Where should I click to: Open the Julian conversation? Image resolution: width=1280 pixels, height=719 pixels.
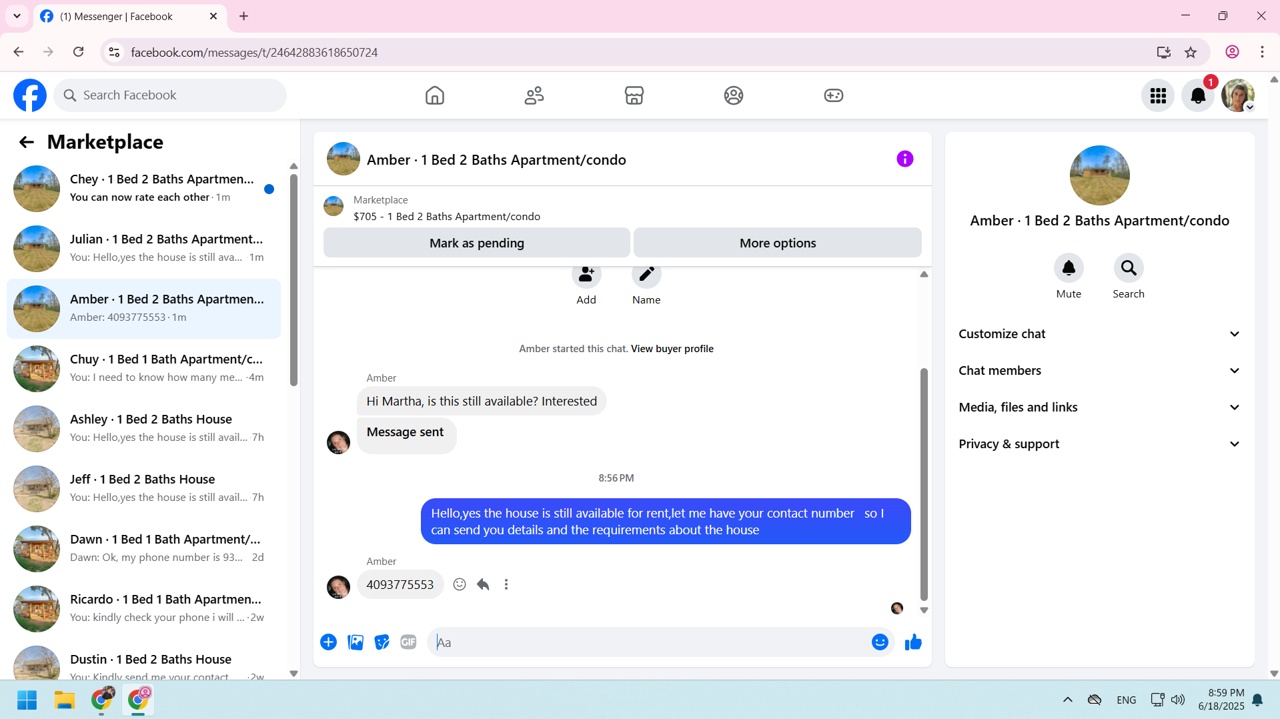click(143, 249)
